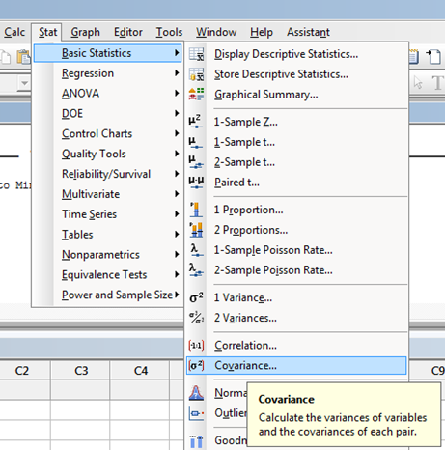Choose Correlation
The image size is (445, 450).
245,346
